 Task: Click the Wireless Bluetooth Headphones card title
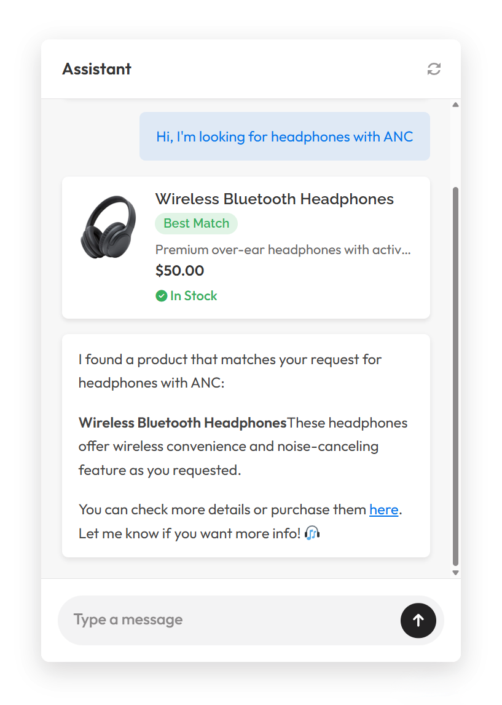pos(274,199)
